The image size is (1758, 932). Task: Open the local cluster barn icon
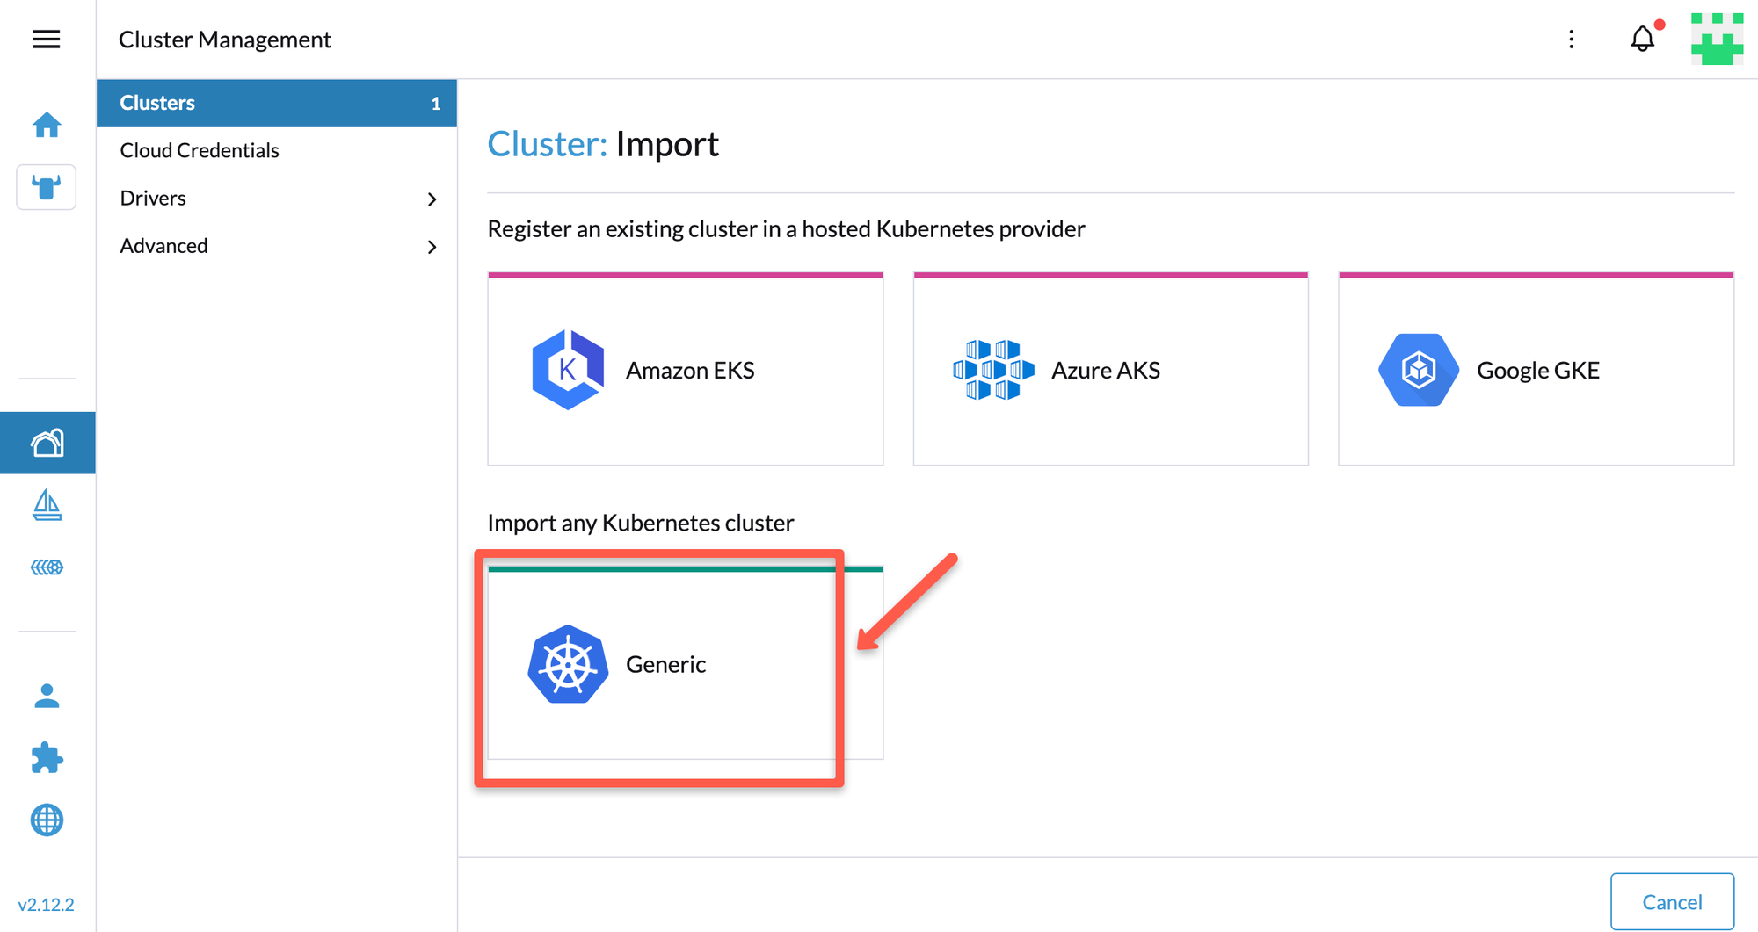click(x=46, y=443)
